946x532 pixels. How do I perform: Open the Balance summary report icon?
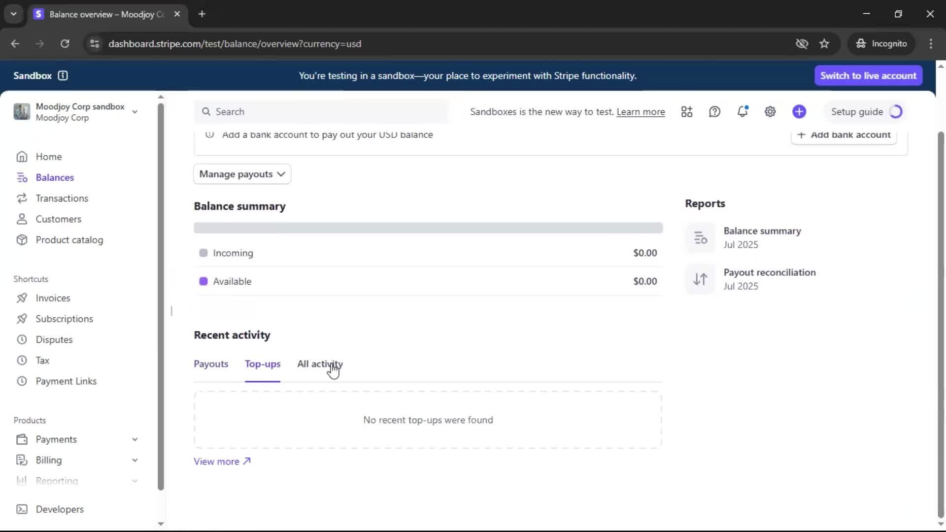tap(700, 238)
